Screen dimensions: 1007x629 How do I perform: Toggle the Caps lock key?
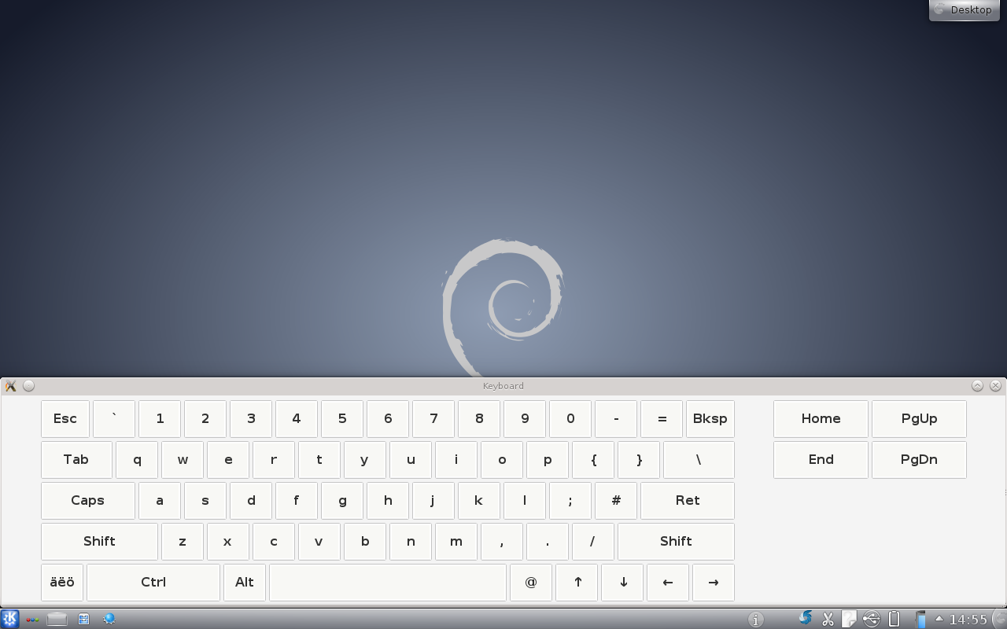(87, 501)
